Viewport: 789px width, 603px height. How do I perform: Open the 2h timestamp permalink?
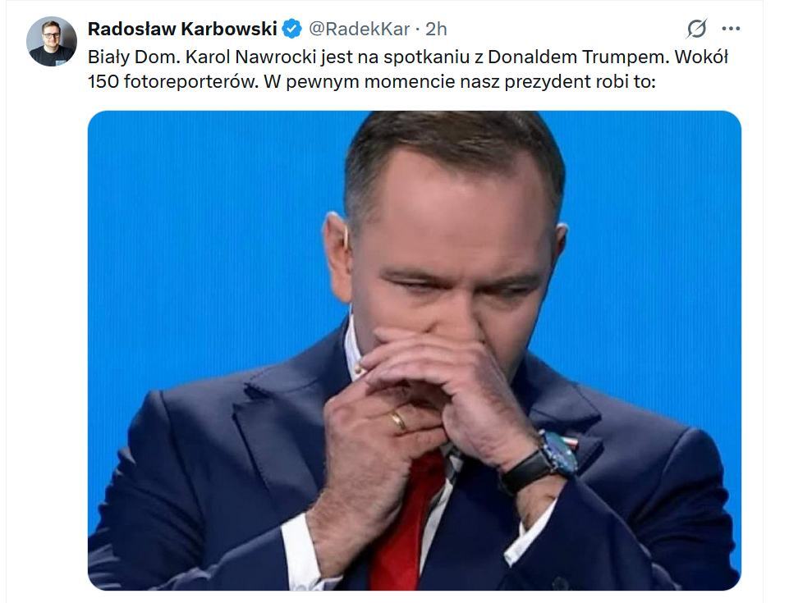tap(436, 30)
